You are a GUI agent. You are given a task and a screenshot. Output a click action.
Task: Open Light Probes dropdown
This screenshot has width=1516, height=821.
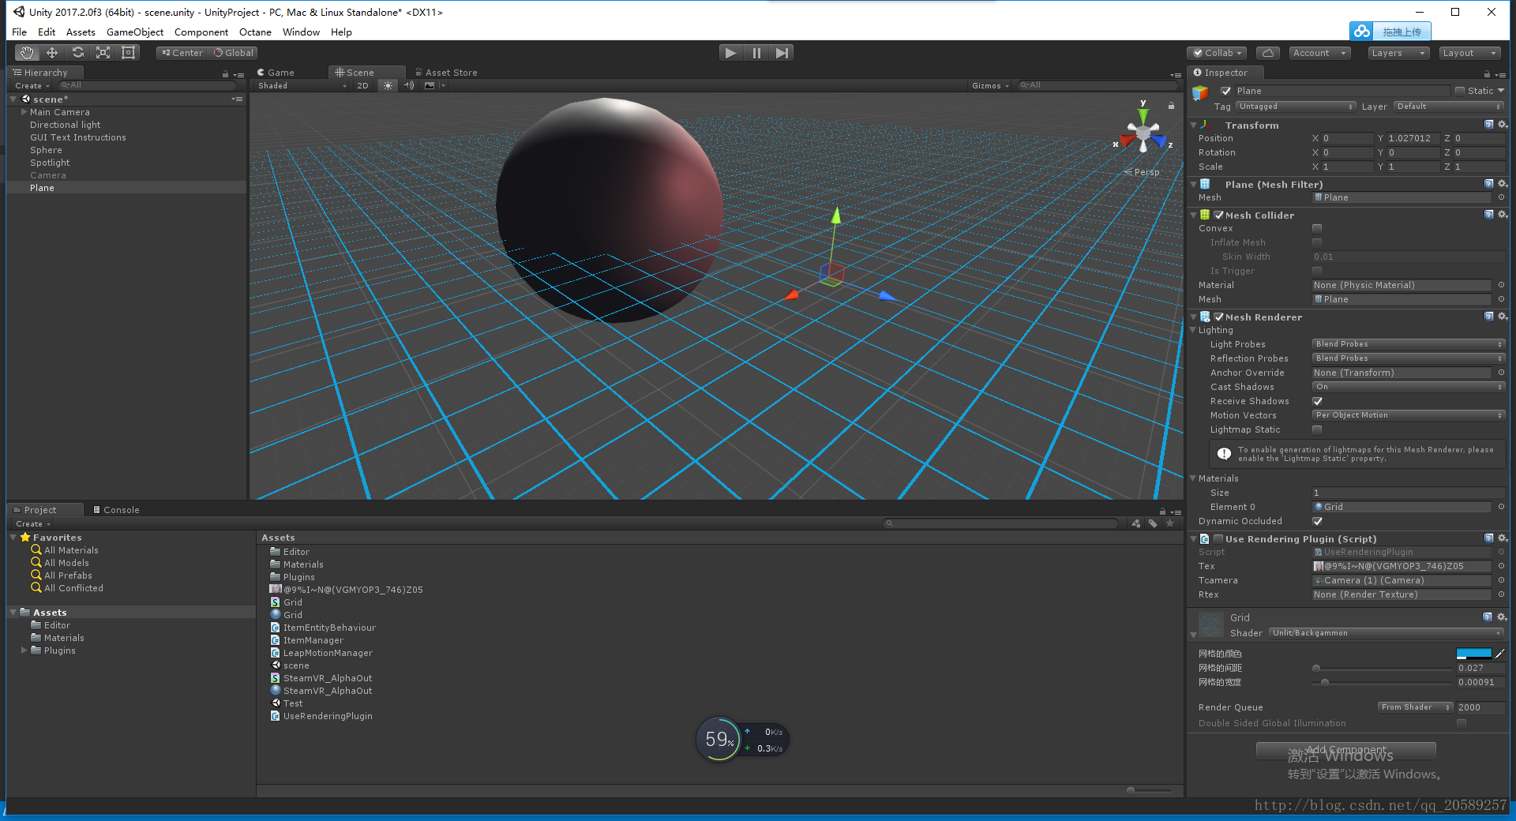(x=1409, y=344)
